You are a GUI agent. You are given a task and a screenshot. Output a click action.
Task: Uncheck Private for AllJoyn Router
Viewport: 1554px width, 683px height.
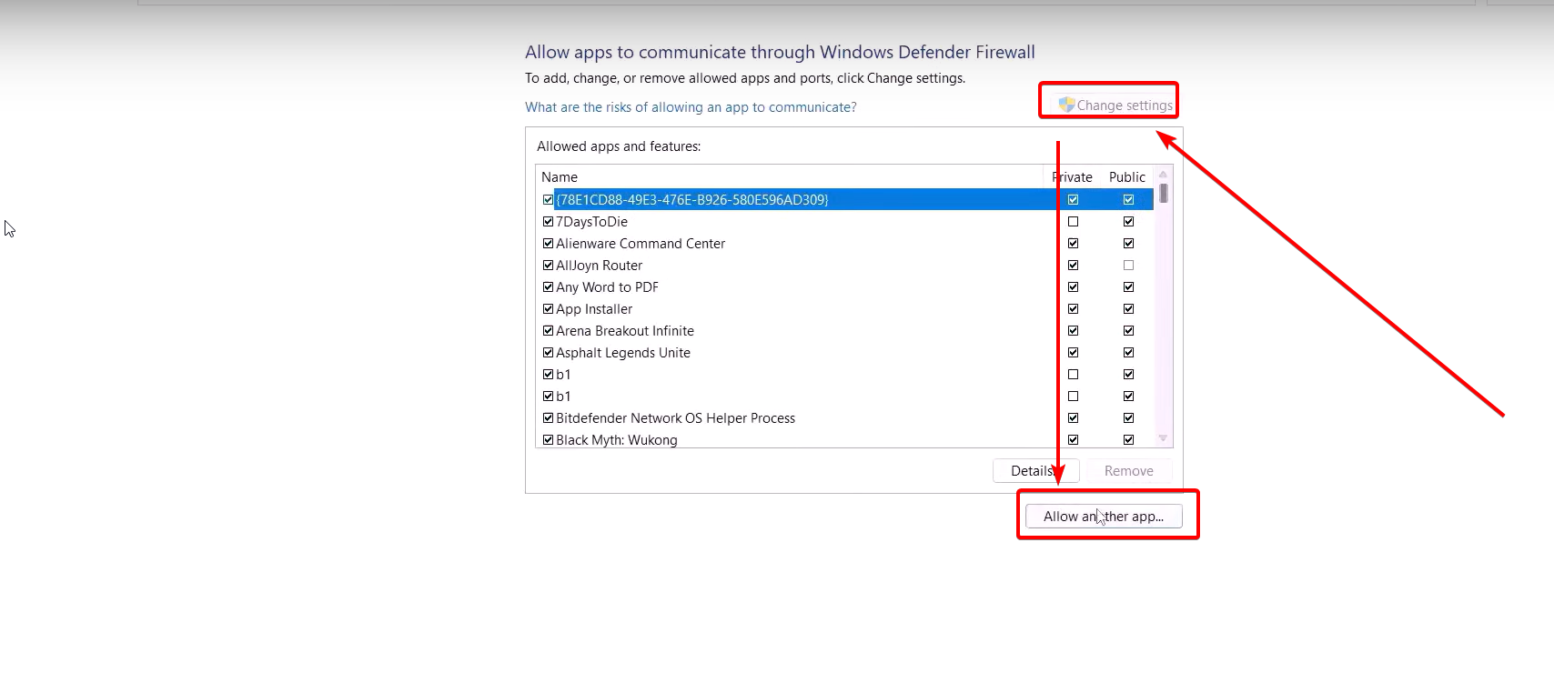point(1073,266)
